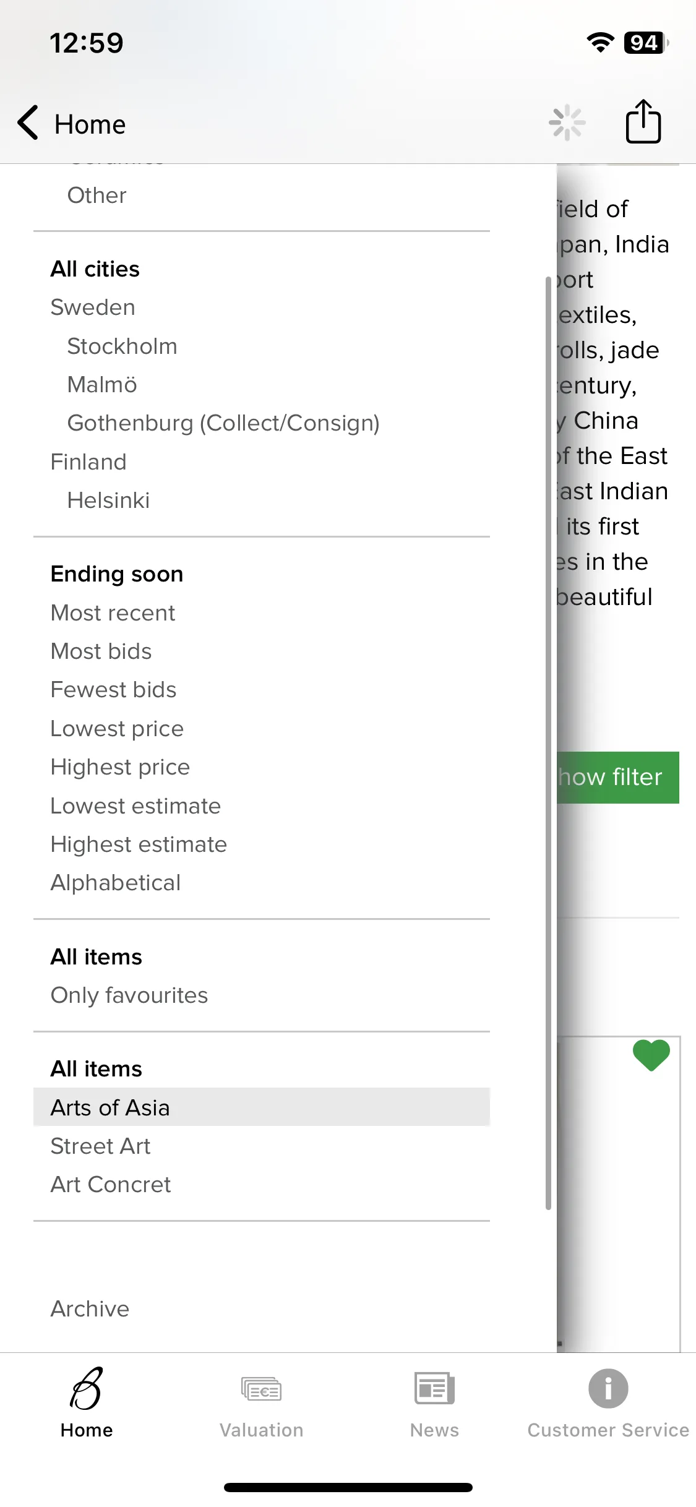The image size is (696, 1507).
Task: Select the Street Art theme
Action: tap(100, 1146)
